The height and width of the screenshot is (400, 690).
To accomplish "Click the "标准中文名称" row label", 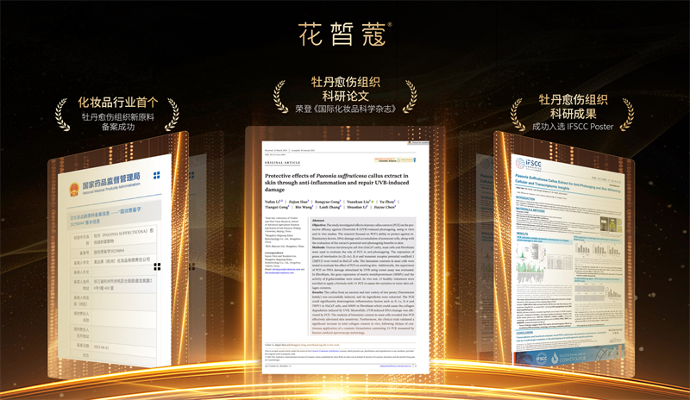I will pyautogui.click(x=81, y=240).
